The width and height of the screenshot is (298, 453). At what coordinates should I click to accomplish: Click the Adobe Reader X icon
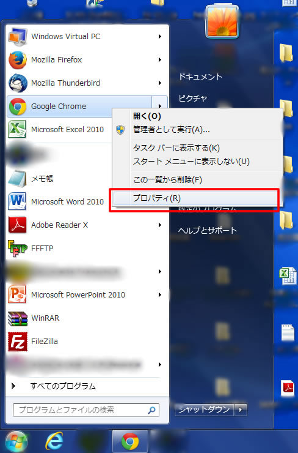[x=18, y=225]
